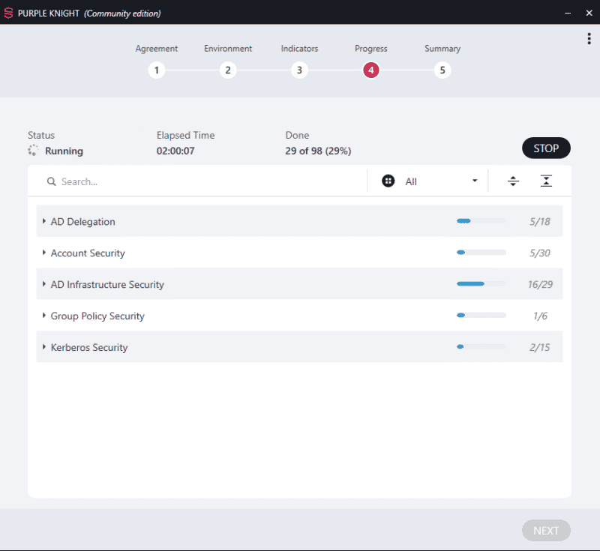Click the grid icon beside All filter
Screen dimensions: 600x551
pyautogui.click(x=388, y=181)
